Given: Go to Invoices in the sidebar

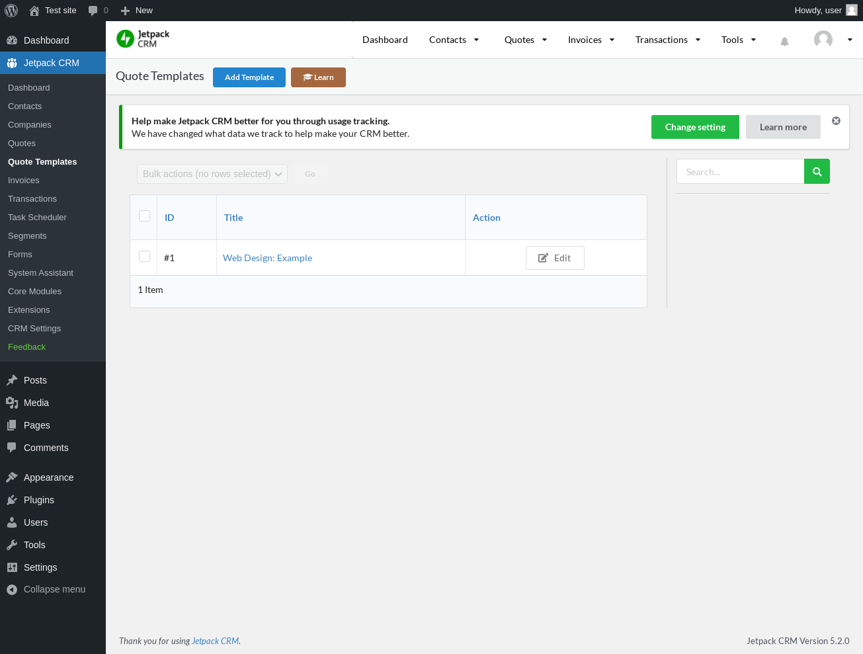Looking at the screenshot, I should tap(24, 181).
